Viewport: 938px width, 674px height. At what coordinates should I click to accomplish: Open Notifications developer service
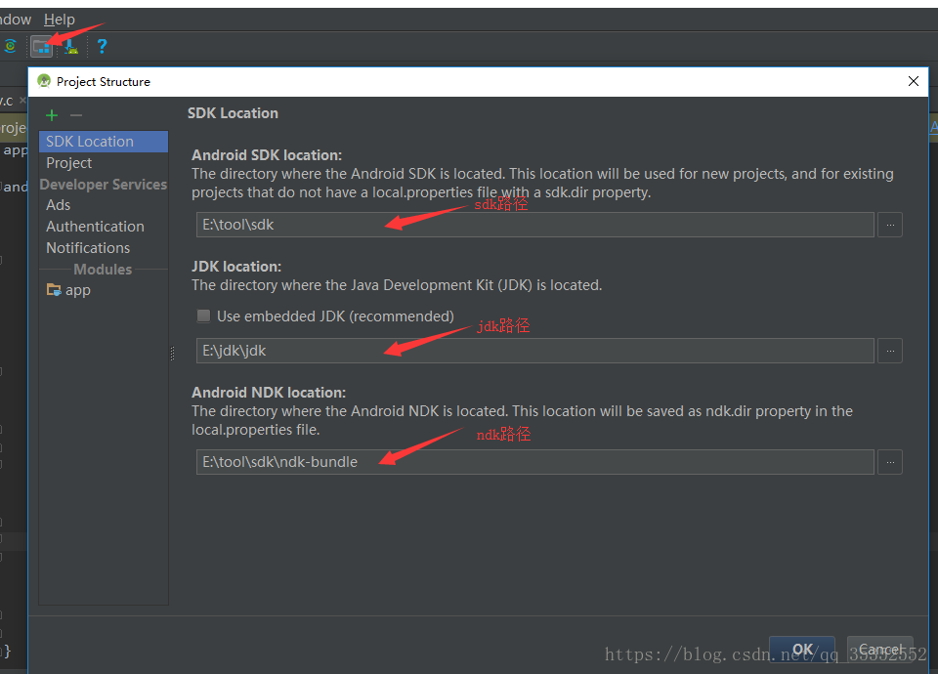coord(104,248)
